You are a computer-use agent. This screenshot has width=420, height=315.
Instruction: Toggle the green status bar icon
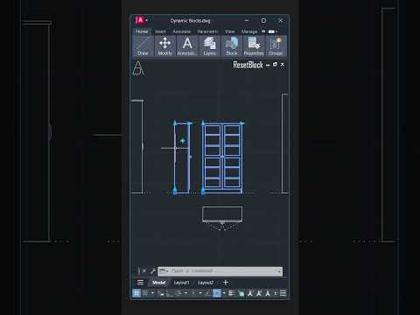(241, 293)
